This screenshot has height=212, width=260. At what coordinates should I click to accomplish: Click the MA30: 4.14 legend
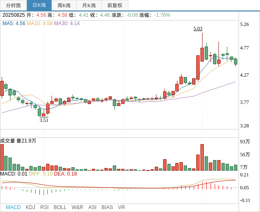point(67,23)
